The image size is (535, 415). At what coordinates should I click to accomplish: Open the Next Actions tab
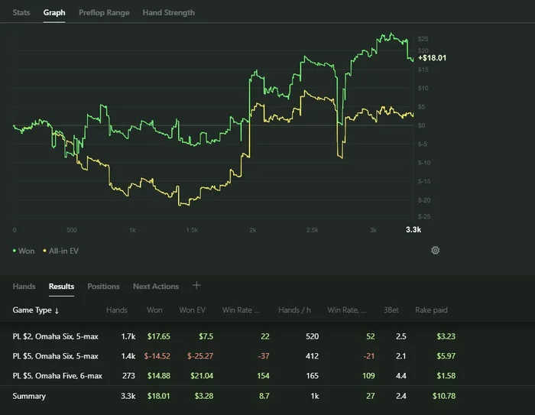click(x=156, y=287)
